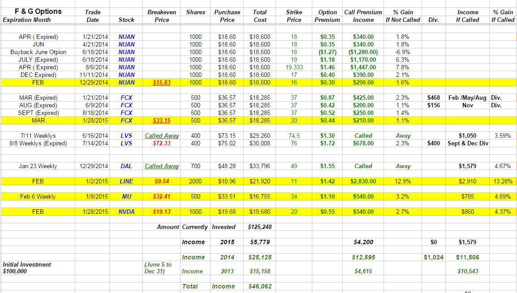Click the "Call Premium Income" column header
517x293 pixels.
coord(363,16)
